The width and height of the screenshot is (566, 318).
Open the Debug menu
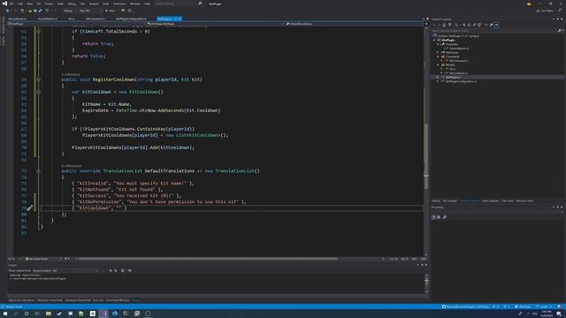tap(72, 4)
